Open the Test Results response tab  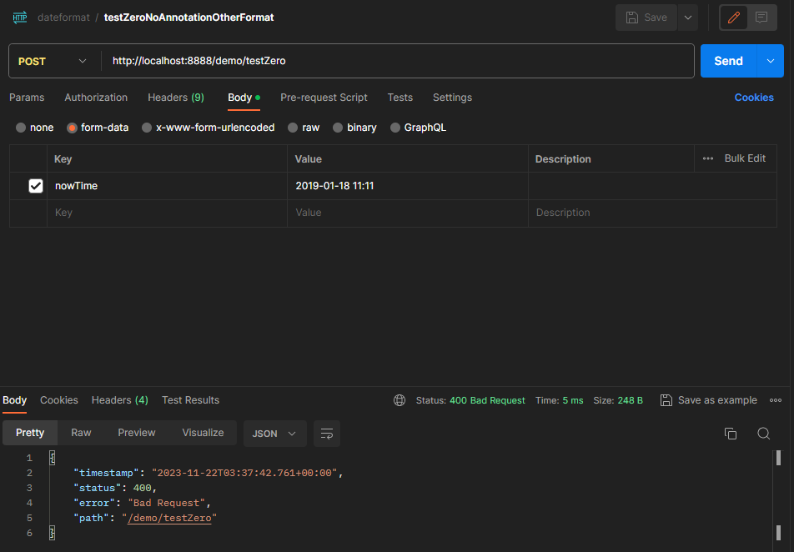click(190, 400)
